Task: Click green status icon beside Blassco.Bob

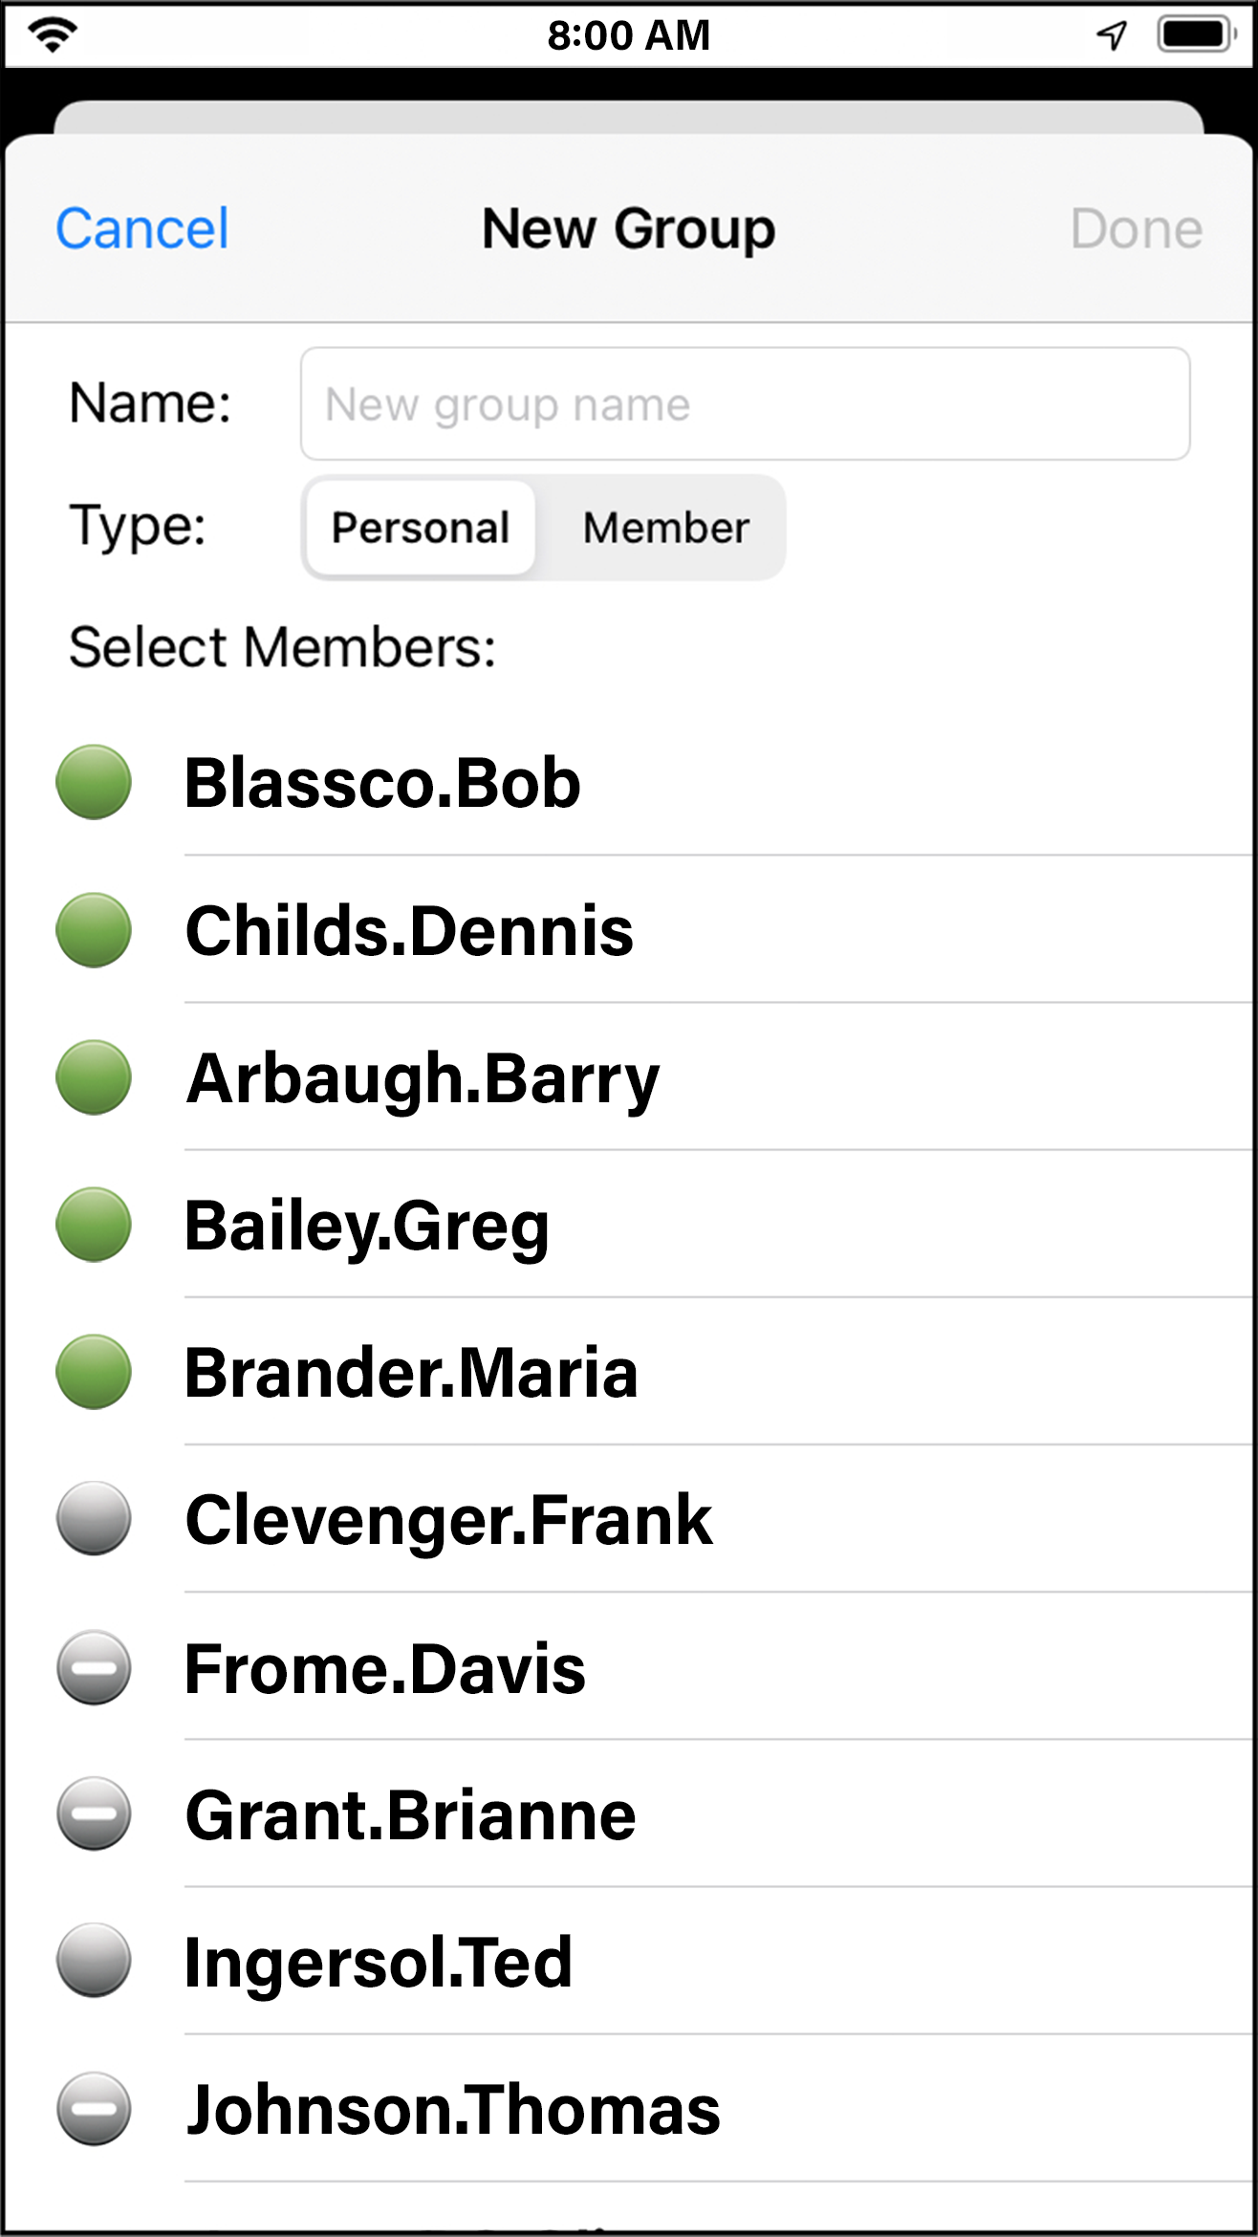Action: point(94,782)
